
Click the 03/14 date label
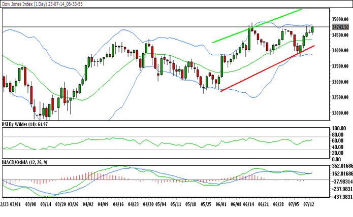point(46,204)
